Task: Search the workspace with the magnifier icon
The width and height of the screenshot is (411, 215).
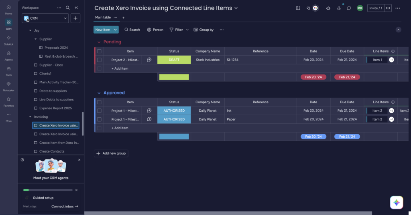Action: coord(67,8)
